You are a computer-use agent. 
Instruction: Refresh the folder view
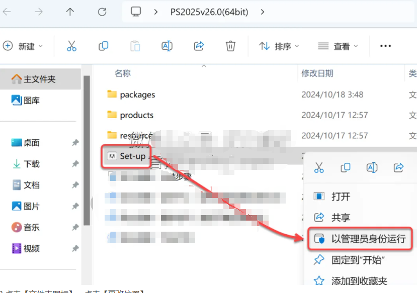point(102,12)
